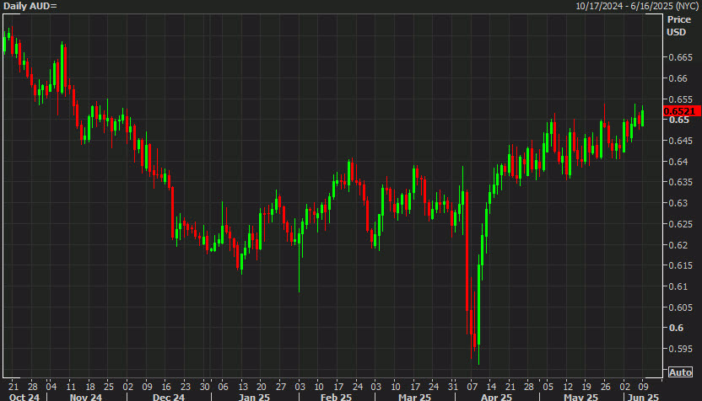The image size is (702, 401).
Task: Jump to the Jan 25 month label
Action: (252, 396)
